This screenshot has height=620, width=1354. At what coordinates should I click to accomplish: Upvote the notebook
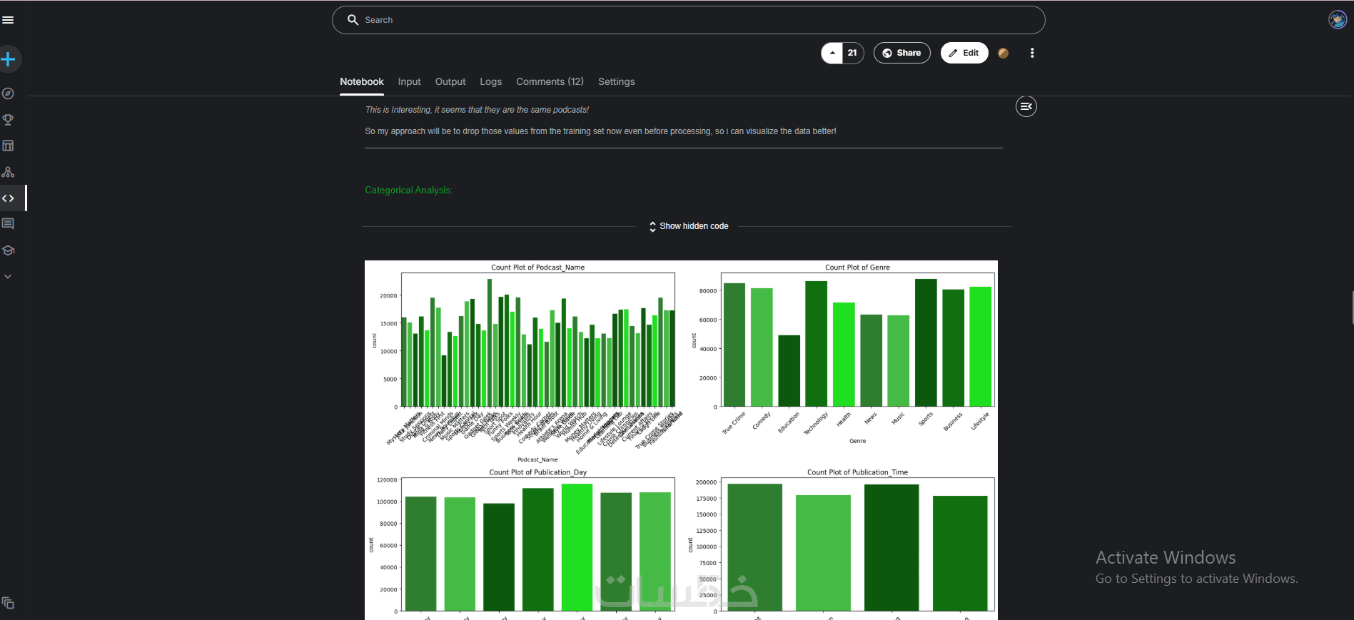832,53
